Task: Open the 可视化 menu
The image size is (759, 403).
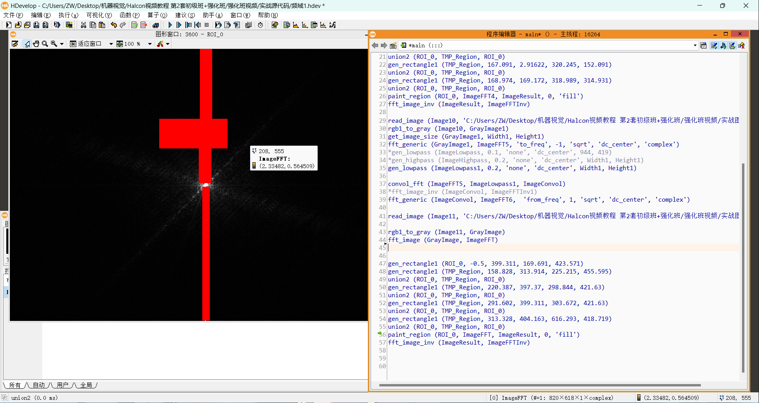Action: pyautogui.click(x=98, y=15)
